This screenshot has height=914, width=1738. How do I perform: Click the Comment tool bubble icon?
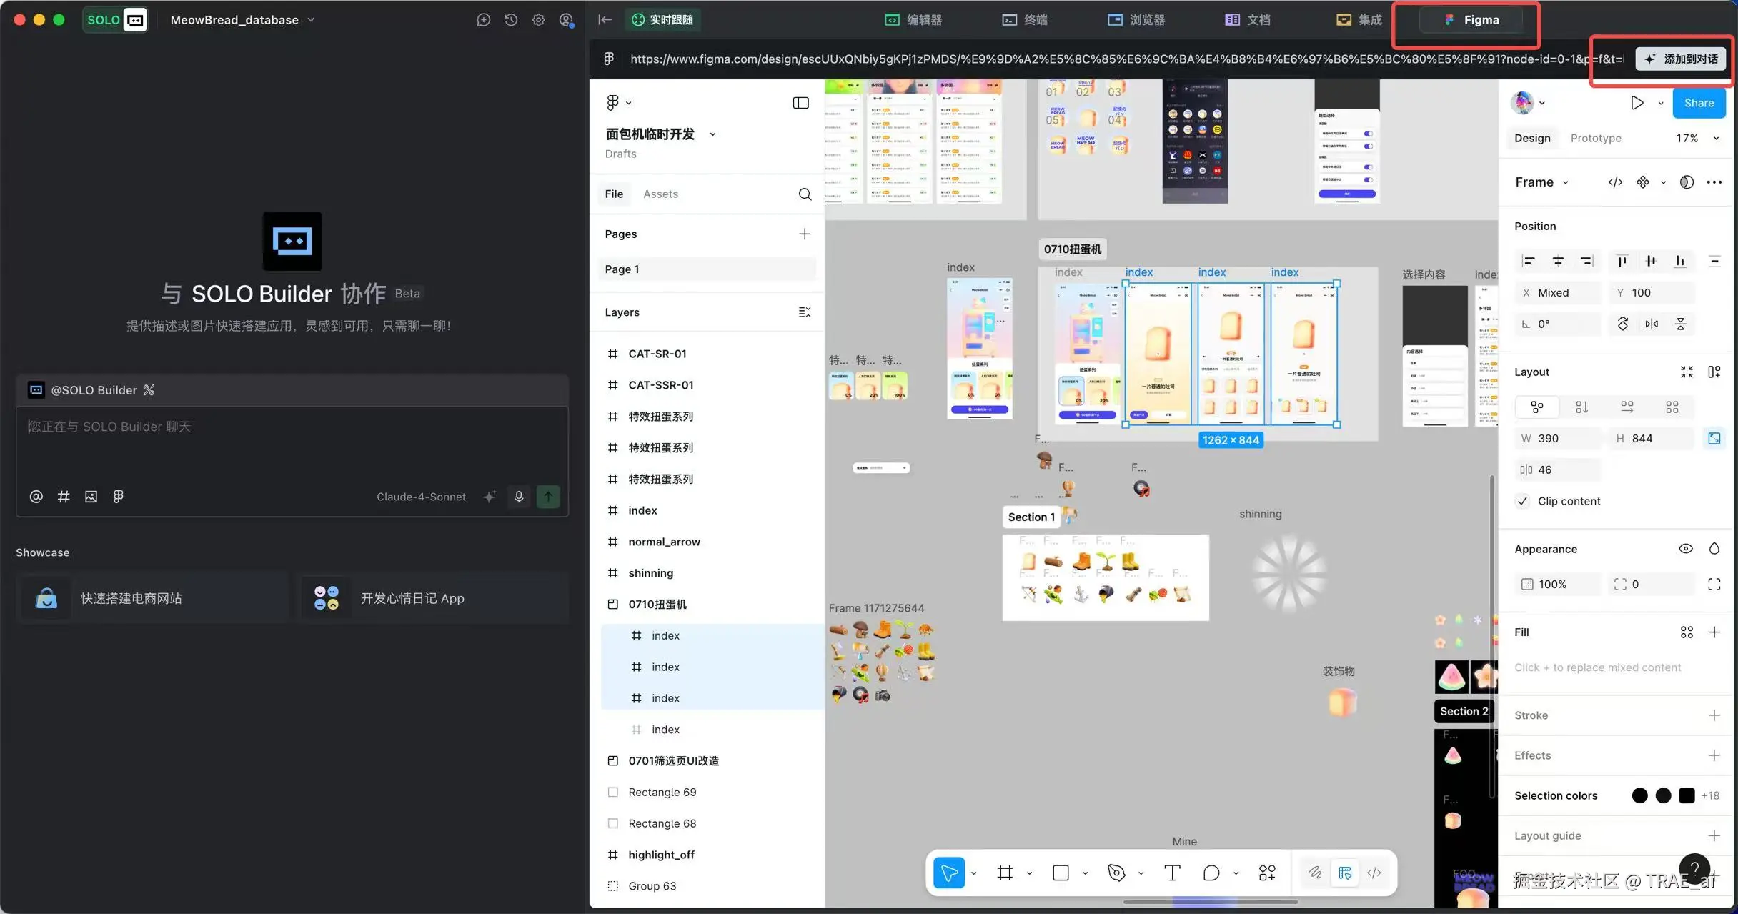tap(1211, 873)
